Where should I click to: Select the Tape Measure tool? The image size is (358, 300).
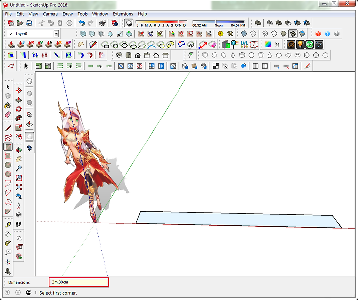(8, 225)
